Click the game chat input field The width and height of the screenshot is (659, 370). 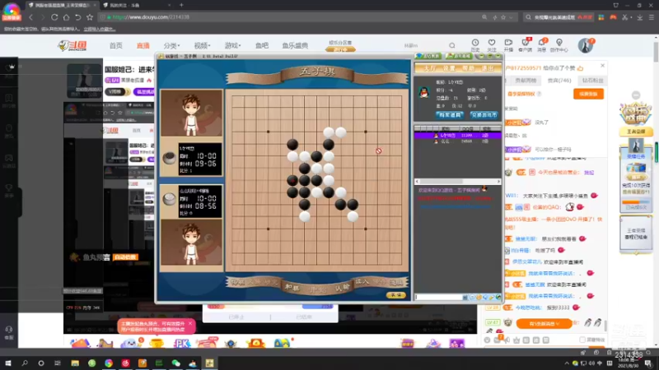coord(438,297)
